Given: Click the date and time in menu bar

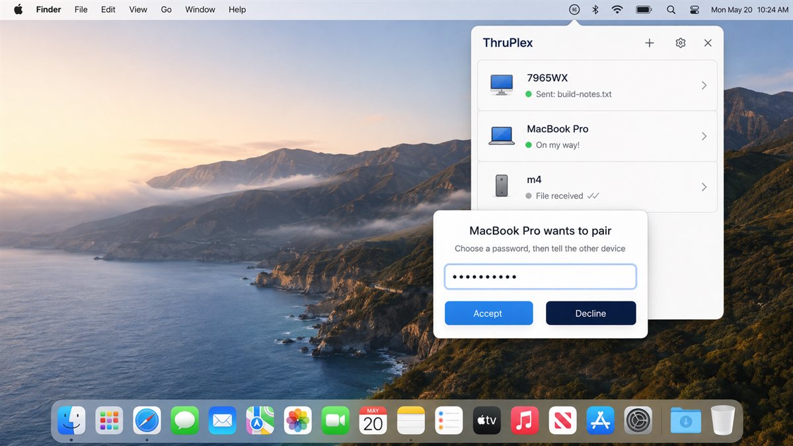Looking at the screenshot, I should tap(749, 10).
